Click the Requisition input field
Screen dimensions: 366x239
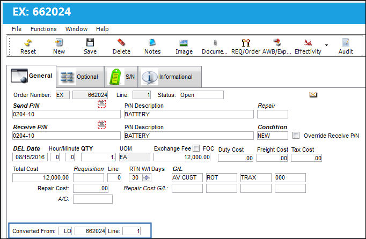click(x=89, y=178)
